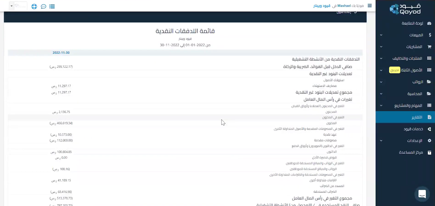Viewport: 435px width, 206px height.
Task: Click the blue list icon in top bar
Action: click(x=52, y=7)
